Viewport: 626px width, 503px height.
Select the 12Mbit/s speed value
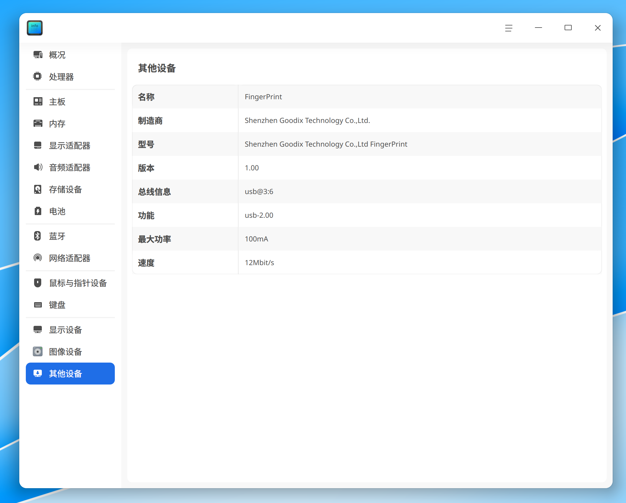pos(259,263)
